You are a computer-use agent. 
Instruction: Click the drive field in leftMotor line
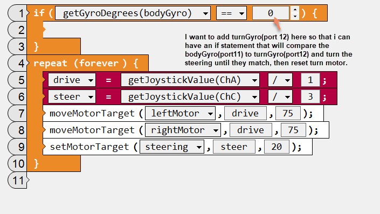click(245, 113)
